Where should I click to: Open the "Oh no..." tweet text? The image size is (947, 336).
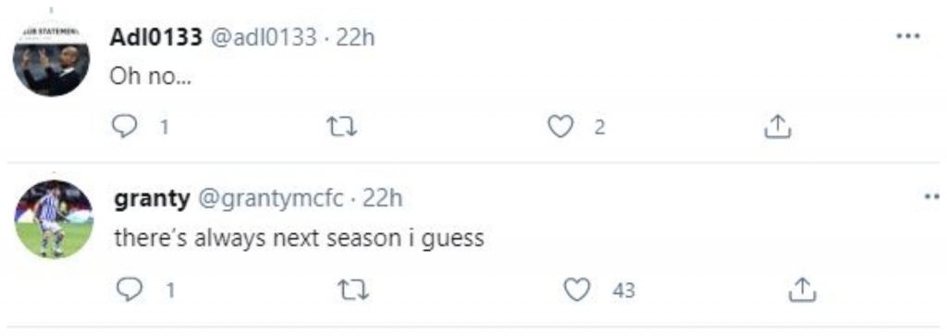click(151, 78)
